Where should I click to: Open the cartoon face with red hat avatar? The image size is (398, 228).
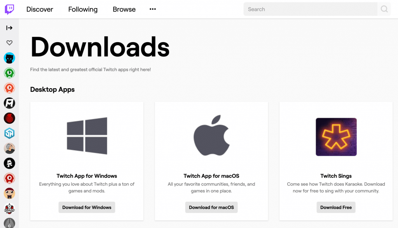pyautogui.click(x=9, y=194)
